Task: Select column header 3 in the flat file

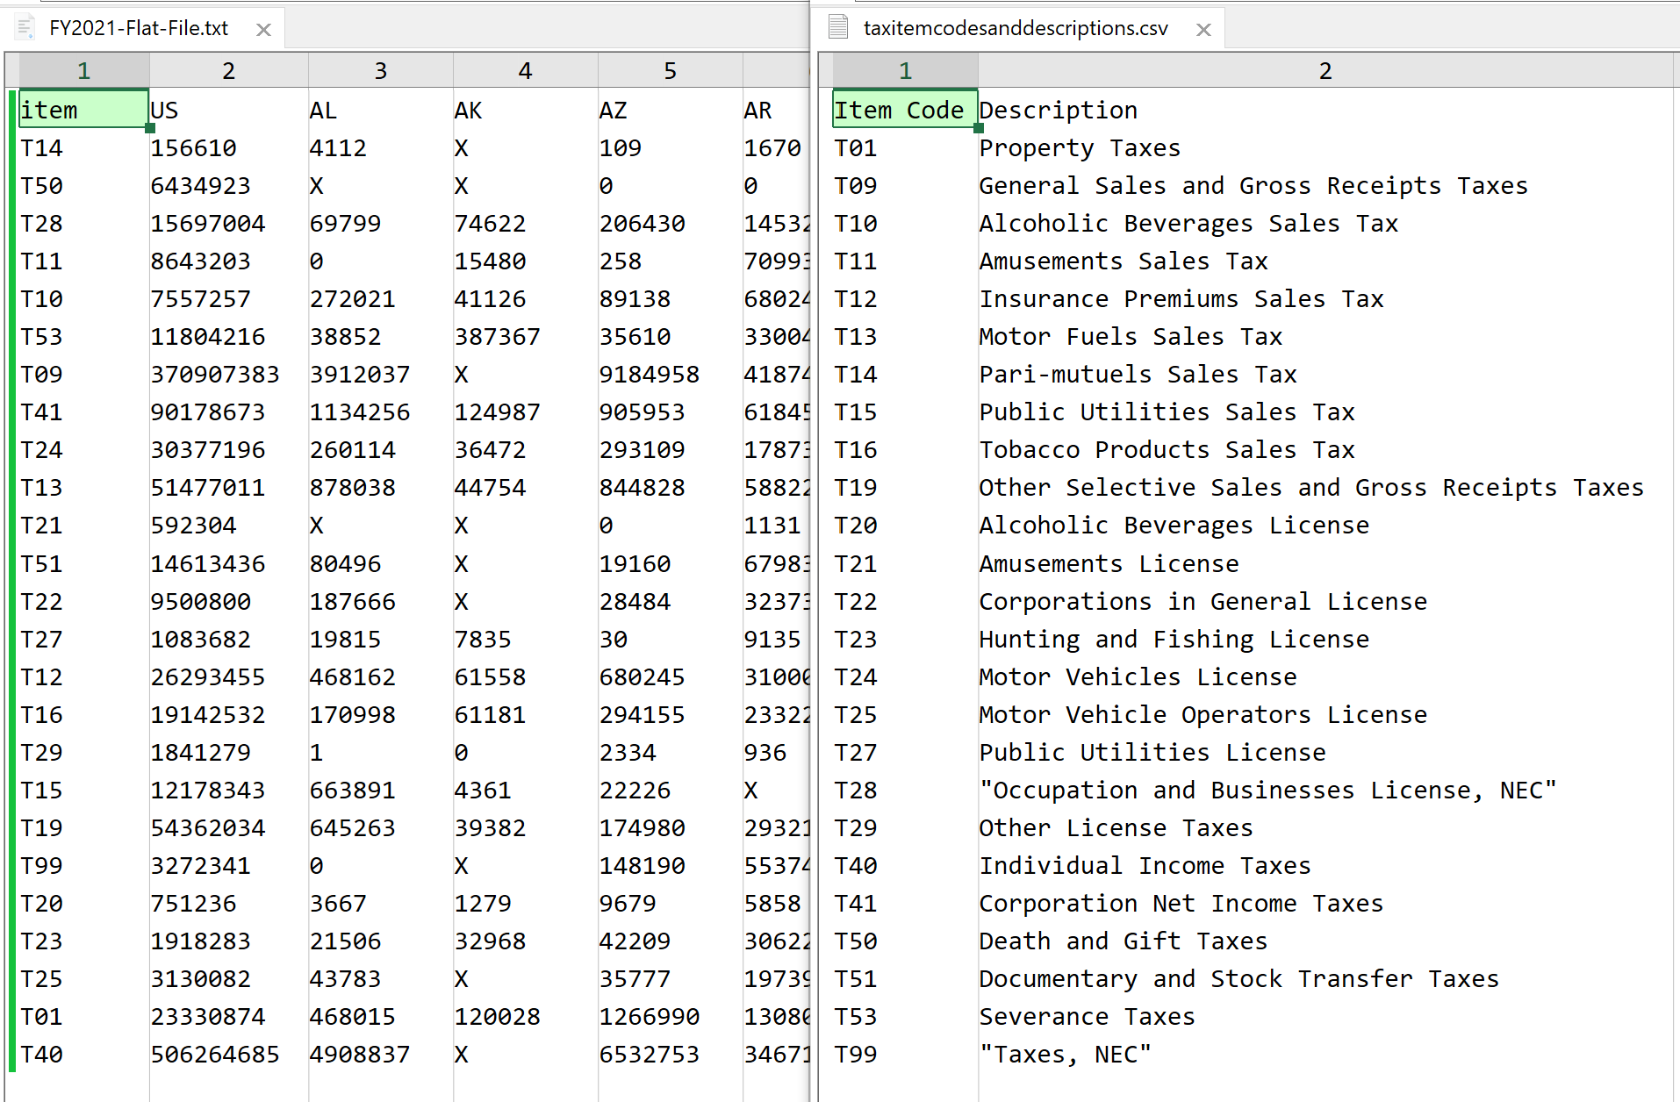Action: [381, 70]
